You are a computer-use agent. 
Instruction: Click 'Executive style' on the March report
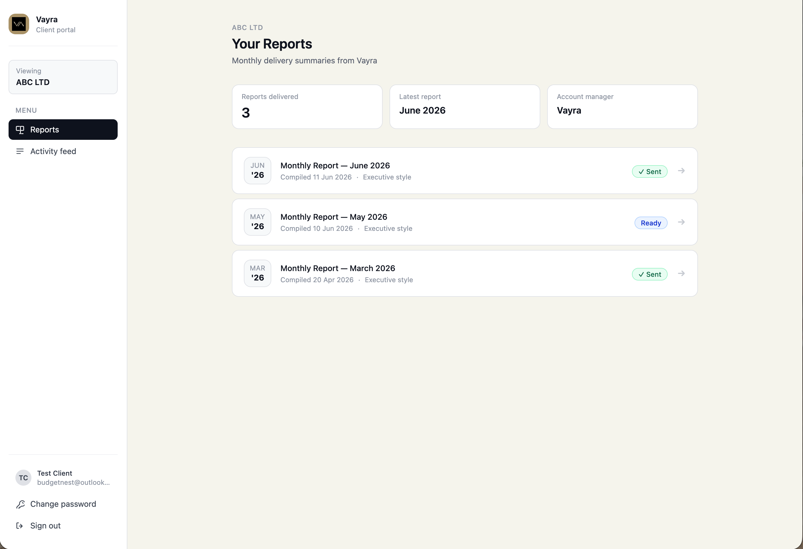click(x=389, y=280)
